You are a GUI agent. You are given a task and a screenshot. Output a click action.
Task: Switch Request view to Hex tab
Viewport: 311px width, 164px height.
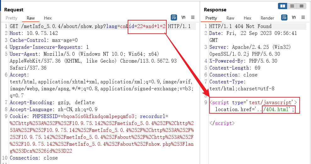(48, 18)
